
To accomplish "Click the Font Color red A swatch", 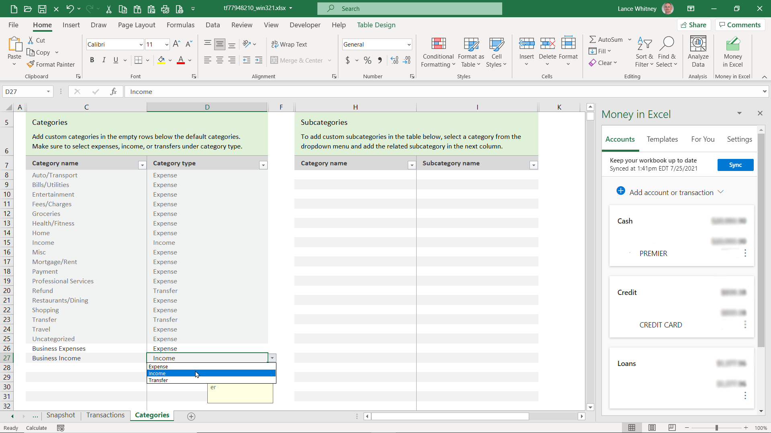I will point(181,60).
